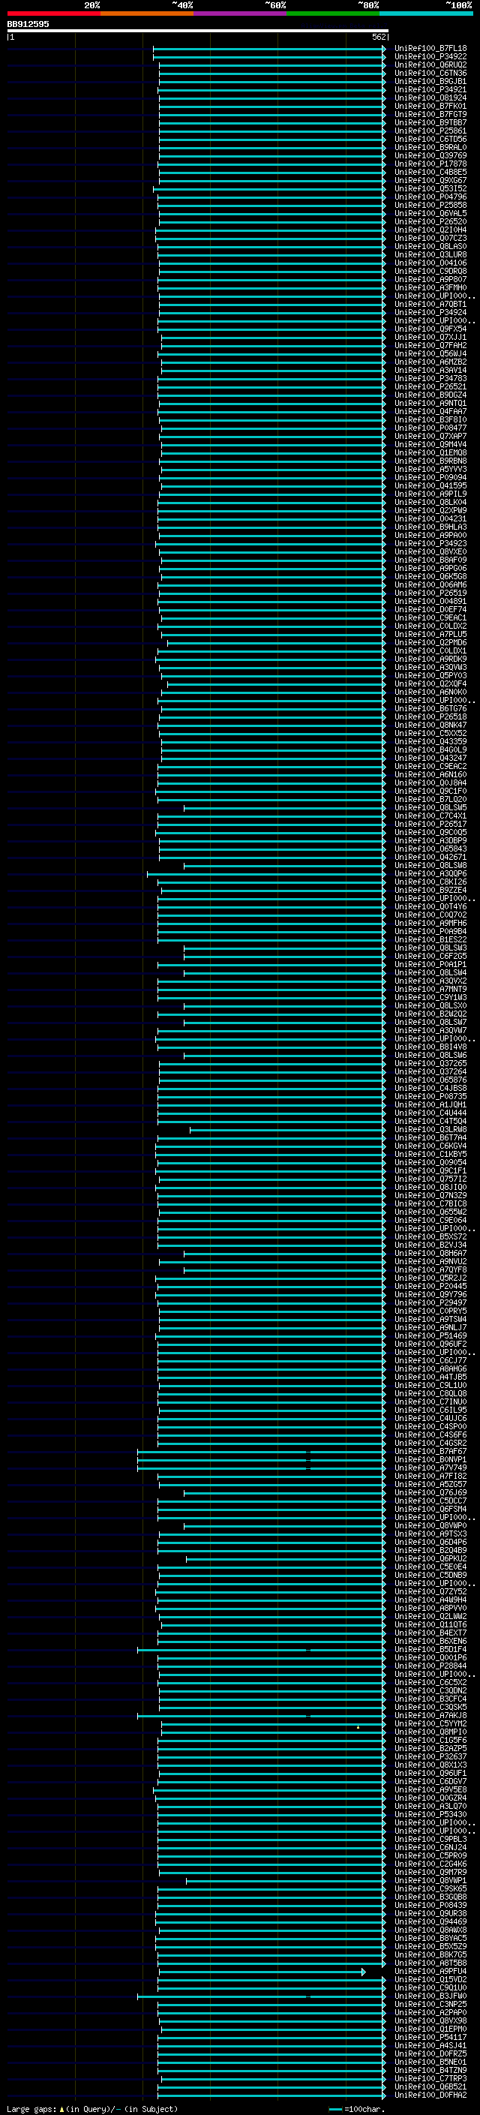Select the UniRef100_P04796 label

click(x=430, y=197)
